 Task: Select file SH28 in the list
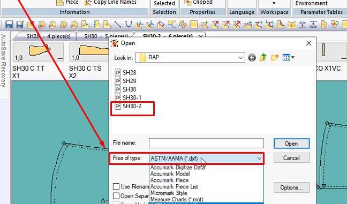click(125, 73)
